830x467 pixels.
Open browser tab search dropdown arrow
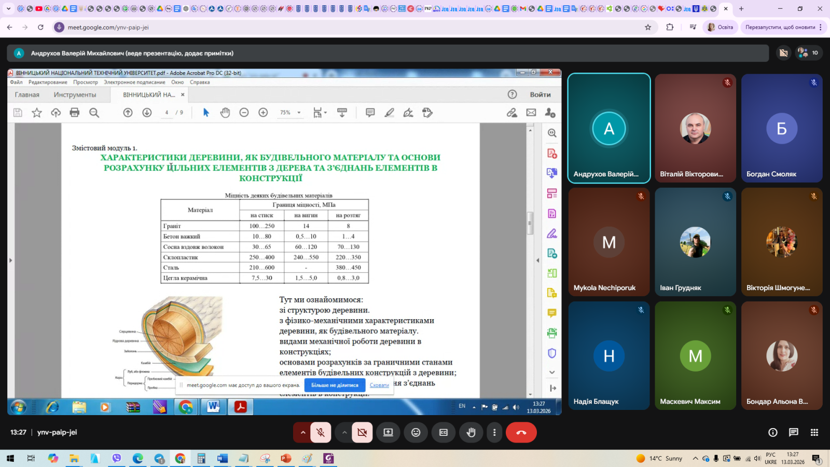pos(8,8)
